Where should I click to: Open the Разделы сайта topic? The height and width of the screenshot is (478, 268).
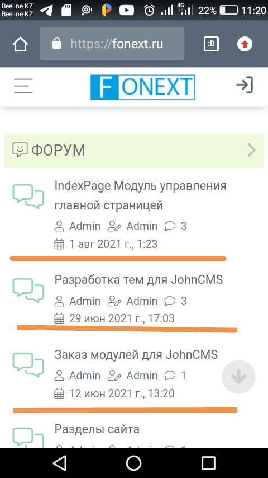[x=97, y=429]
